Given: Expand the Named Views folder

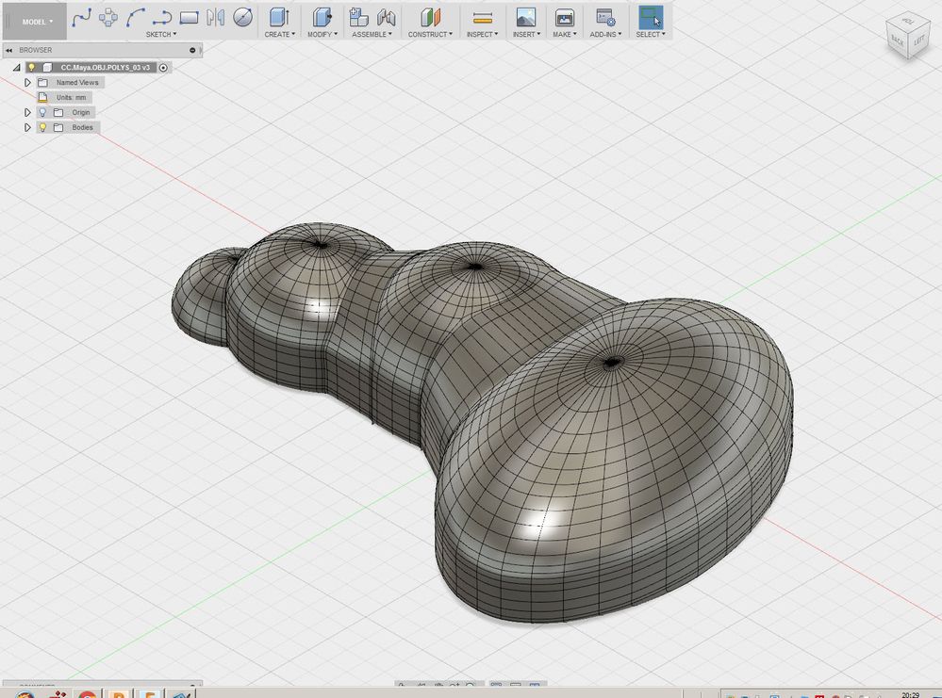Looking at the screenshot, I should [27, 82].
